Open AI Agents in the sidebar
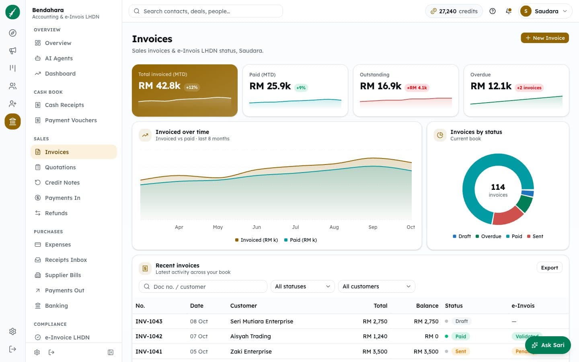The height and width of the screenshot is (362, 579). [74, 58]
